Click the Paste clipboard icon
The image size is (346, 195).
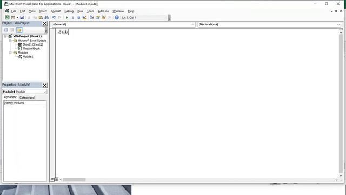41,17
